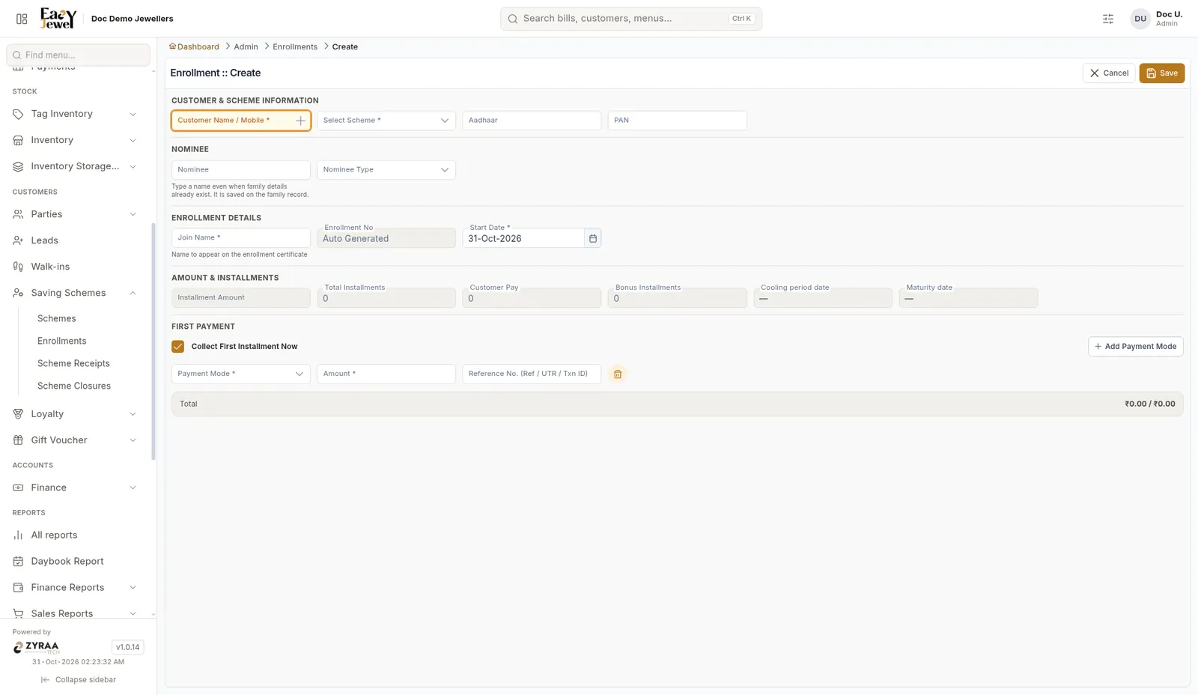Focus the Aadhaar input field

[532, 121]
